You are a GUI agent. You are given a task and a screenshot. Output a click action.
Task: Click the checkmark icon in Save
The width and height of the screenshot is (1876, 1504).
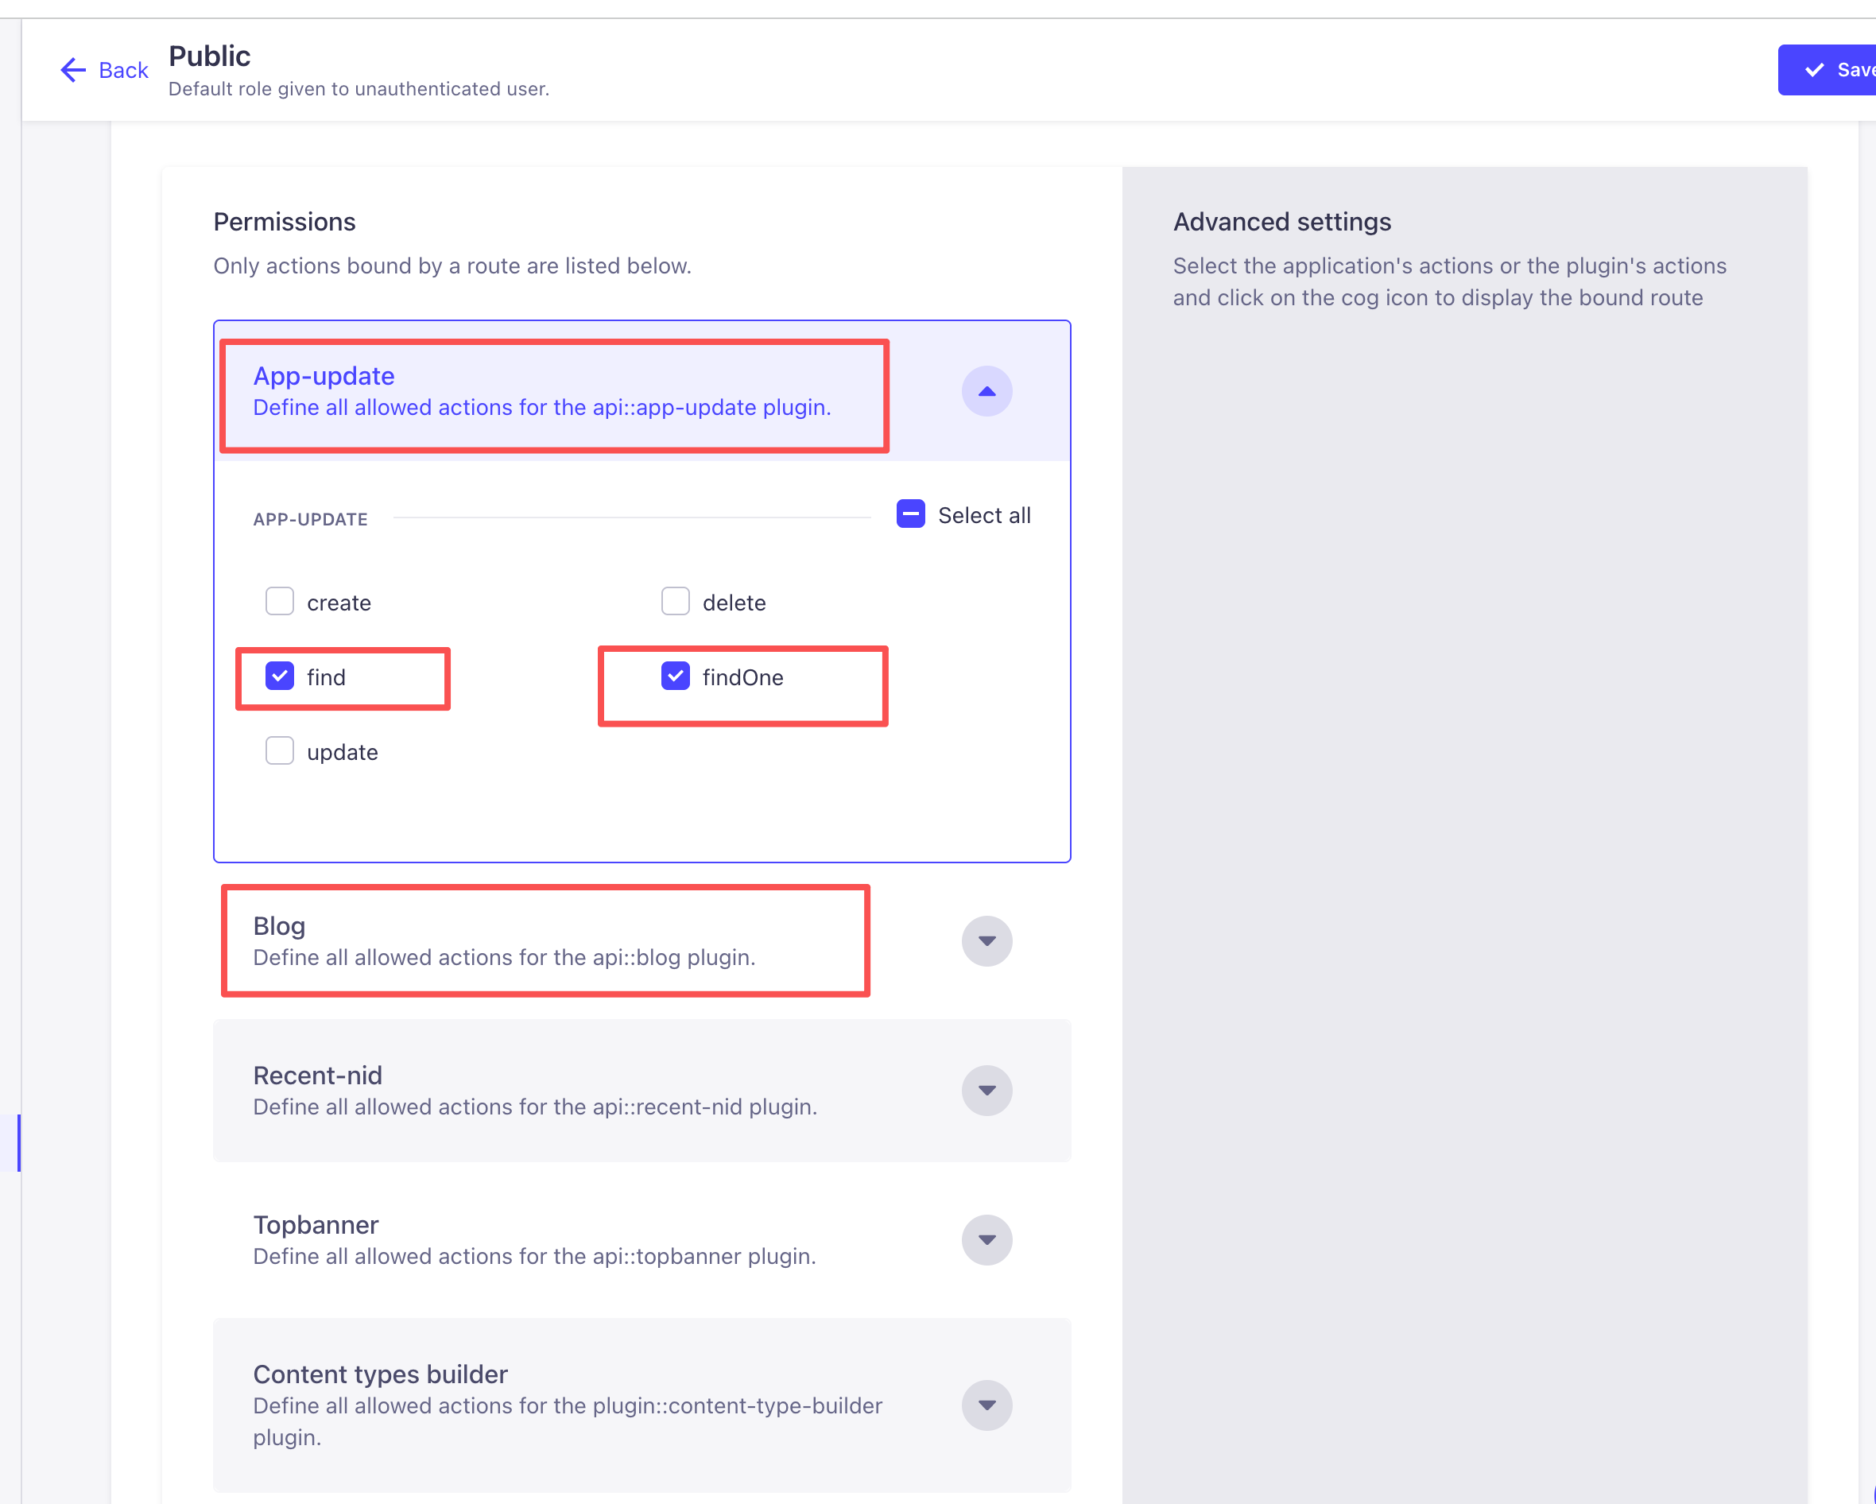(1814, 70)
